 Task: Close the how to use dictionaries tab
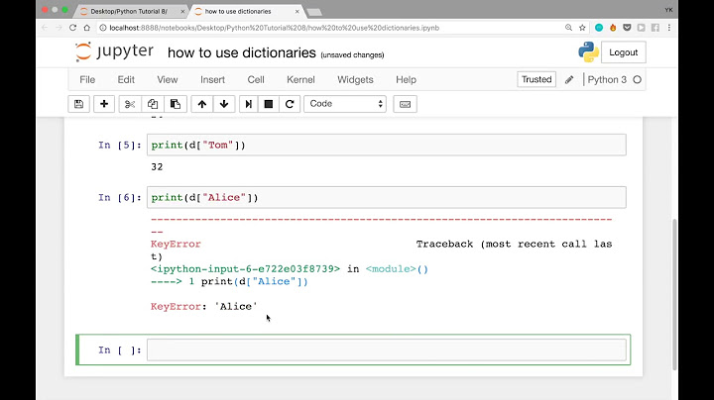pos(297,11)
